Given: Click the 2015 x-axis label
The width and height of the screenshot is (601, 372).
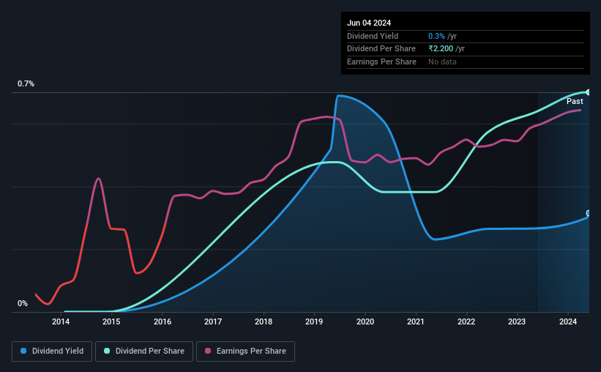Looking at the screenshot, I should coord(111,321).
